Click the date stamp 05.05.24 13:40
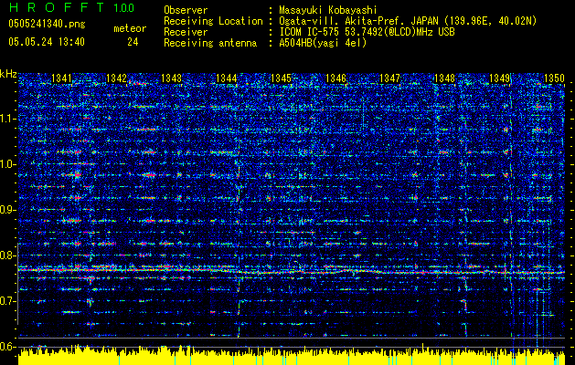This screenshot has width=575, height=365. pos(47,42)
